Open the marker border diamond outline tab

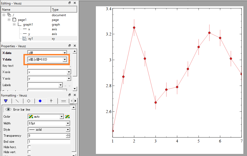[29, 101]
